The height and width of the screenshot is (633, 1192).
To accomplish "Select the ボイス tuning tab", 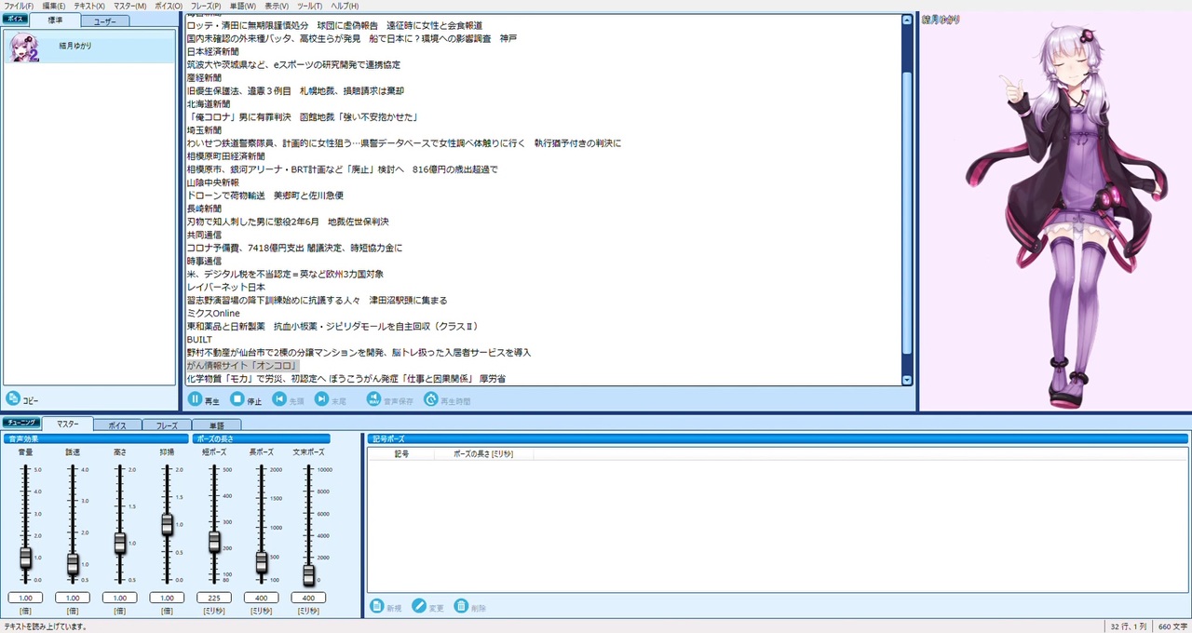I will click(x=116, y=425).
